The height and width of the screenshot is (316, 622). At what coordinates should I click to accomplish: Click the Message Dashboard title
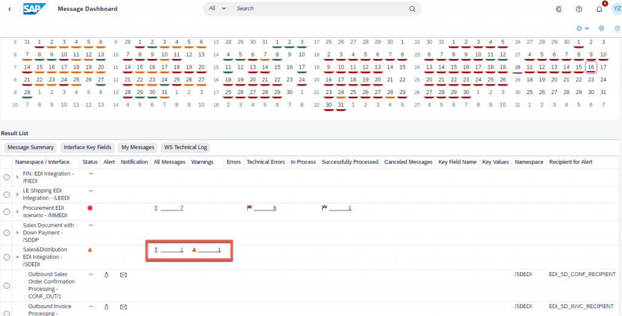tap(87, 8)
